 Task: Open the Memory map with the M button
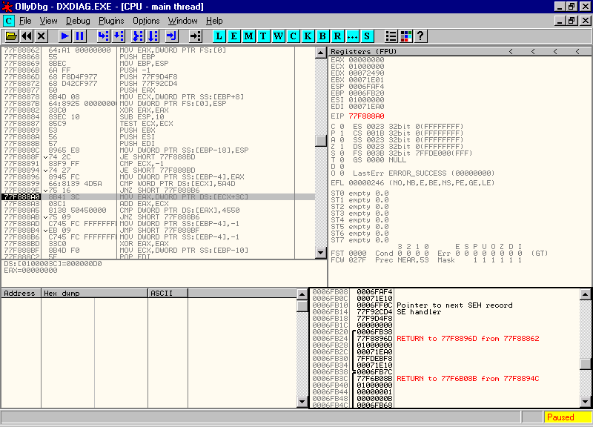coord(249,36)
